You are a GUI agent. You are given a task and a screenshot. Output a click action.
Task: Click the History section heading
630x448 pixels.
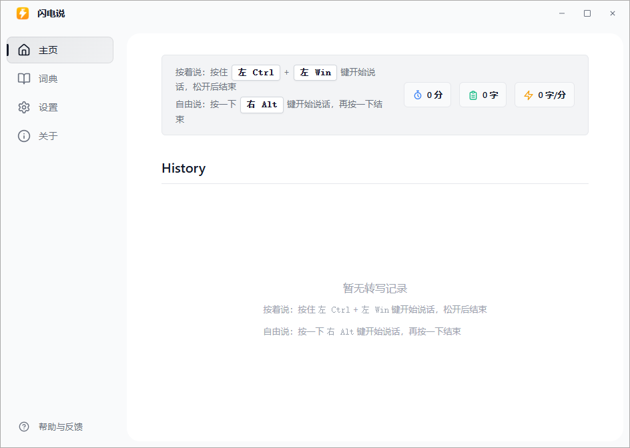click(183, 168)
